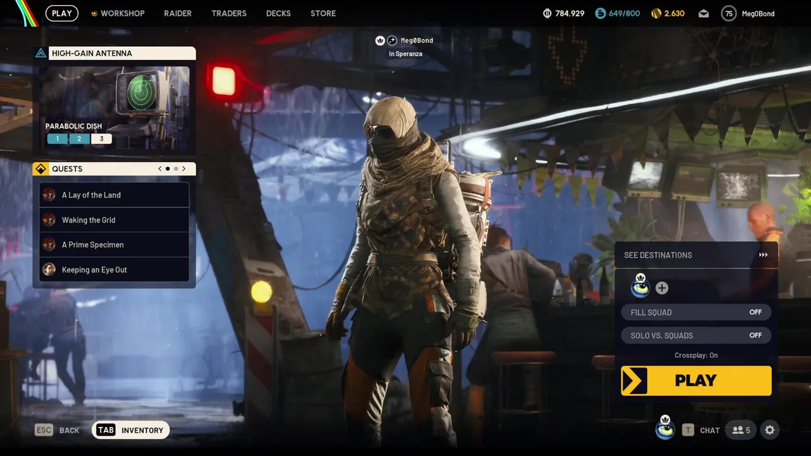Go to previous quests page arrow
Screen dimensions: 811x456
[160, 169]
